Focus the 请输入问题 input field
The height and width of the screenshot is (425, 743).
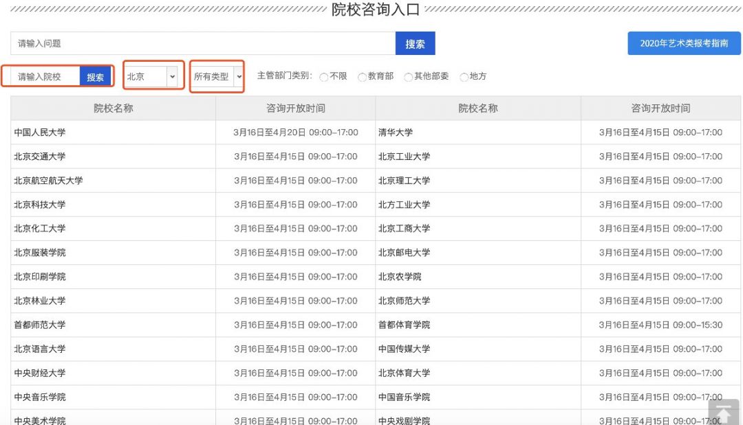point(203,43)
